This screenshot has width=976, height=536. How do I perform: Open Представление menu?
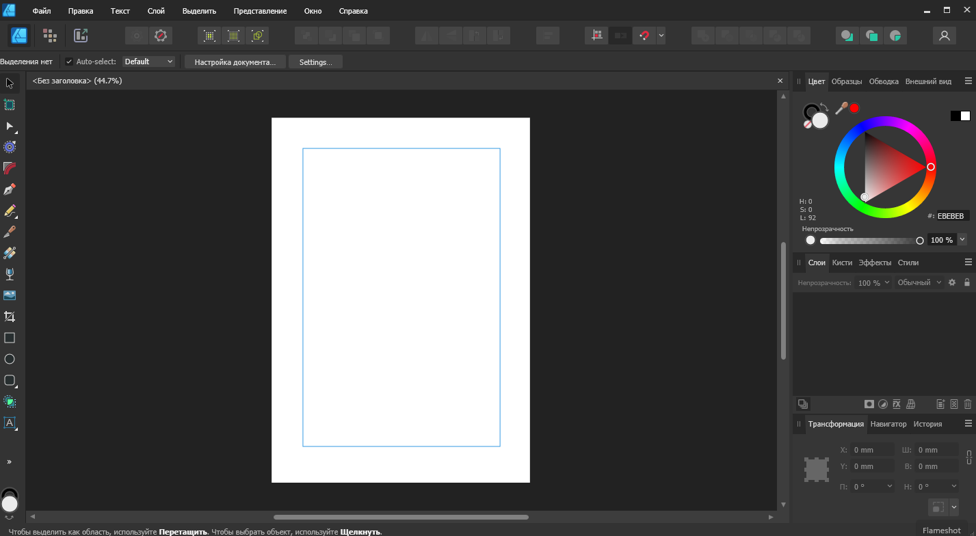[260, 11]
